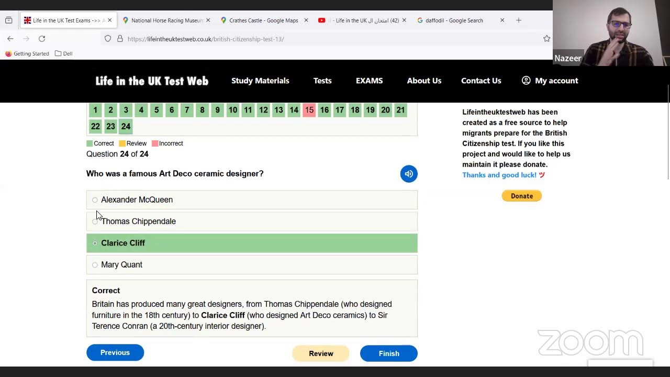Jump to question 17

tap(340, 110)
